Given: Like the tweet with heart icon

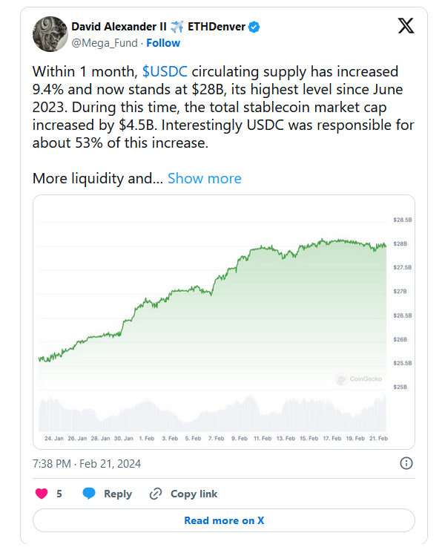Looking at the screenshot, I should tap(42, 494).
